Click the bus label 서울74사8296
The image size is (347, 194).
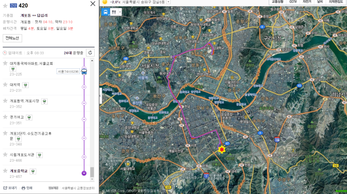[68, 71]
